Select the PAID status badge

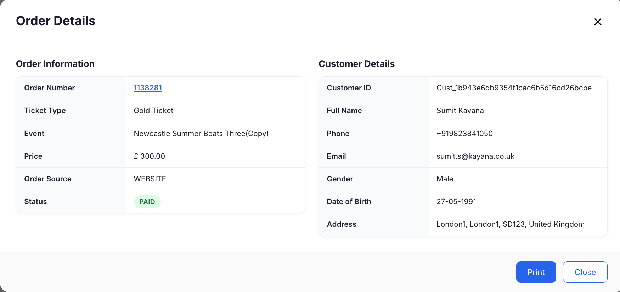point(147,202)
